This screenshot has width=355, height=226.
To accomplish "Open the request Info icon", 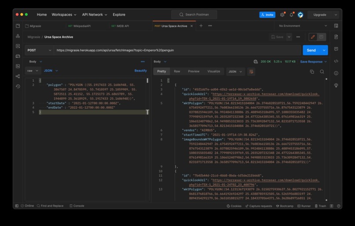I will [336, 73].
